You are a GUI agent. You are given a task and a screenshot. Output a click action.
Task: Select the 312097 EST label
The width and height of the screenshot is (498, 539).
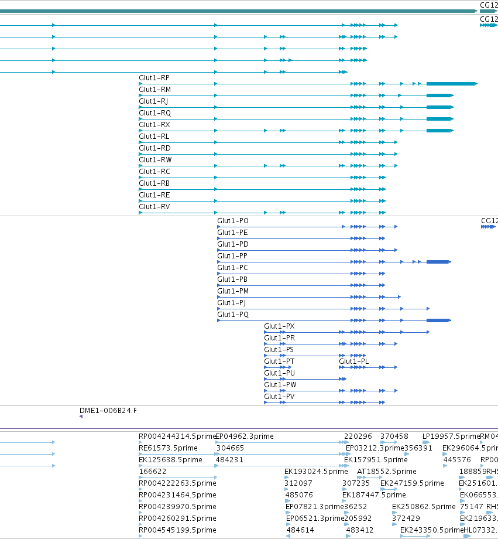(x=298, y=483)
